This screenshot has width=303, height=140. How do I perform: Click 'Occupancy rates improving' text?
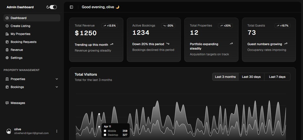point(267,50)
